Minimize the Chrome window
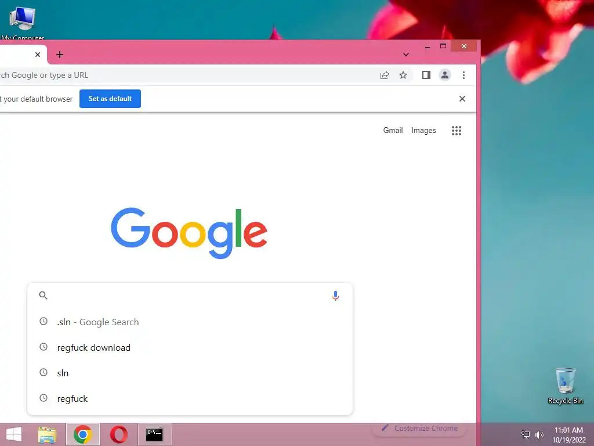Screen dimensions: 594x446 click(428, 46)
